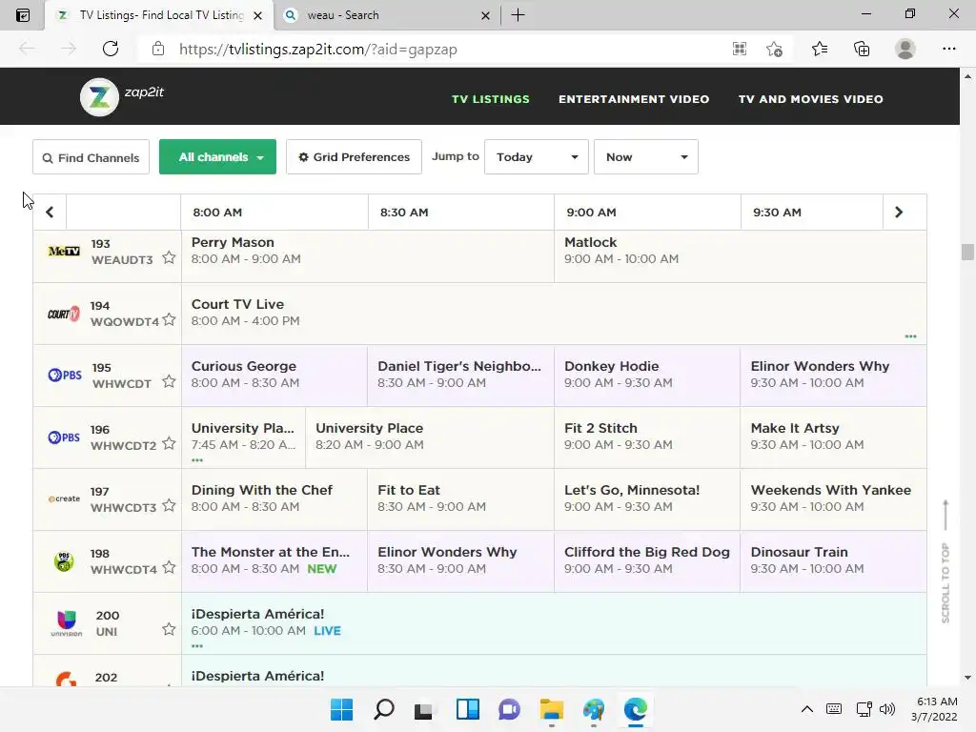Open taskbar Search
Image resolution: width=976 pixels, height=732 pixels.
tap(383, 709)
